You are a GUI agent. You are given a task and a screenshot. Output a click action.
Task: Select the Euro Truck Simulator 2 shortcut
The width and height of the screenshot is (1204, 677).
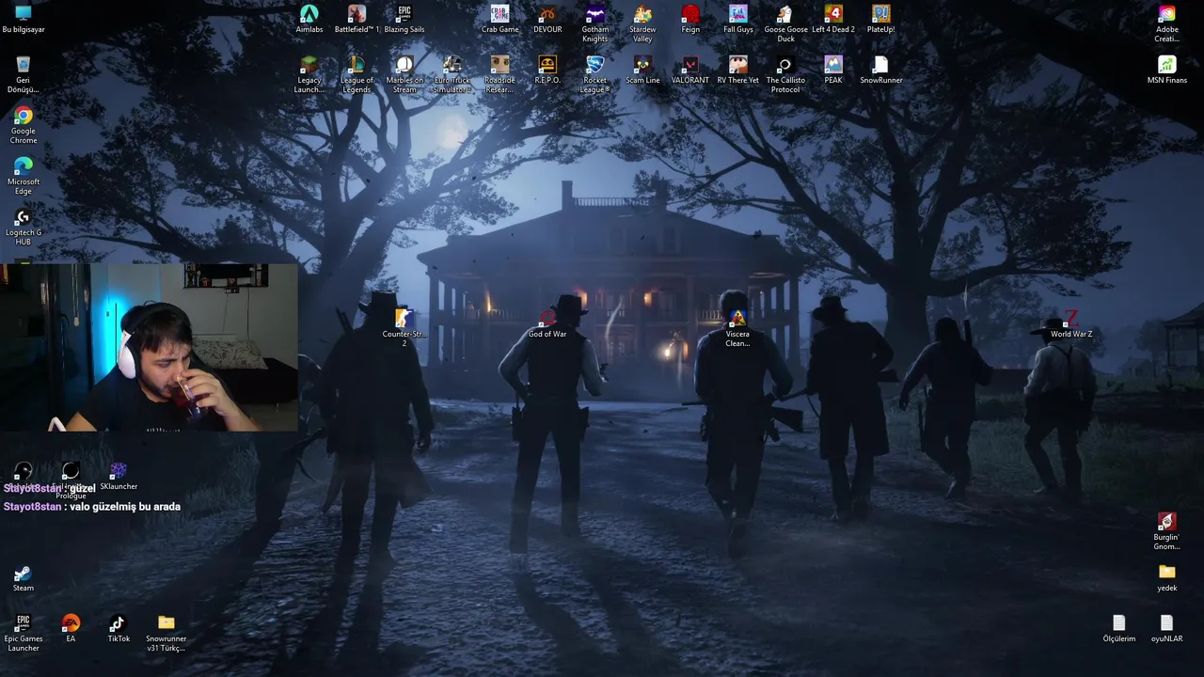click(452, 74)
